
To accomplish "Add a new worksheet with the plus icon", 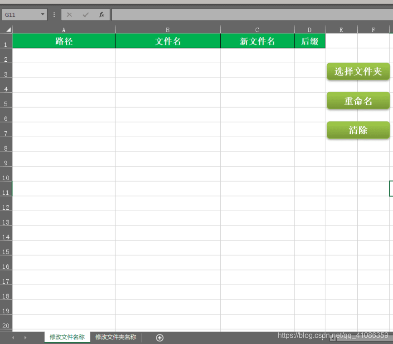I will 160,337.
